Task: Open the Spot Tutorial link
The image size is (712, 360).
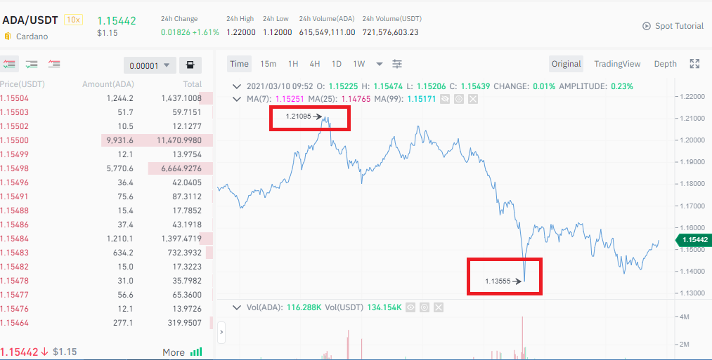Action: (x=673, y=26)
